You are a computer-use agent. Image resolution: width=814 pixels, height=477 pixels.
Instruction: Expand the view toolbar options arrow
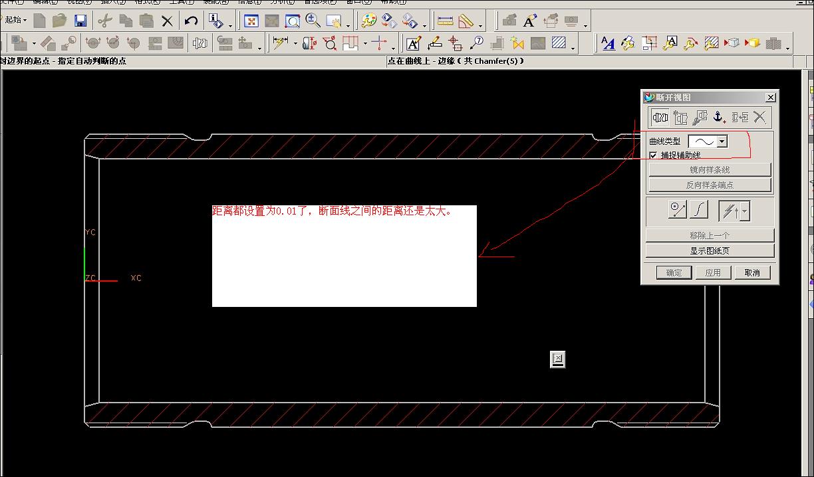point(348,26)
